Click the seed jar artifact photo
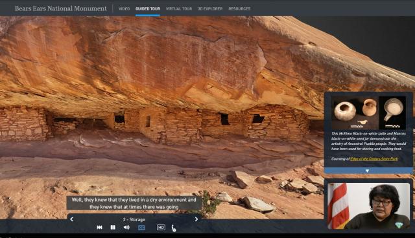 click(x=355, y=113)
